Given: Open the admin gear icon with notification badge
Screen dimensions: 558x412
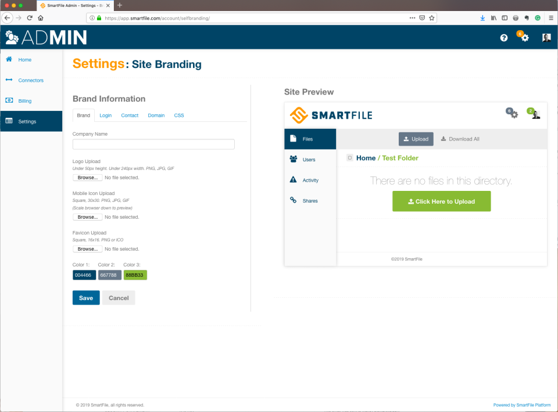Looking at the screenshot, I should click(x=523, y=37).
